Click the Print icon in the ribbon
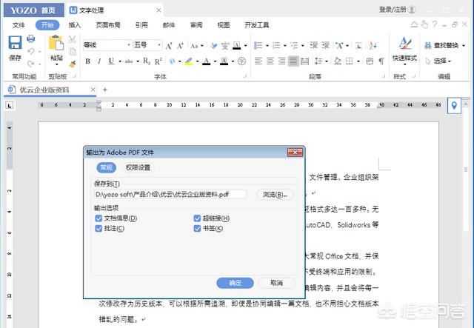474x328 pixels. 31,39
